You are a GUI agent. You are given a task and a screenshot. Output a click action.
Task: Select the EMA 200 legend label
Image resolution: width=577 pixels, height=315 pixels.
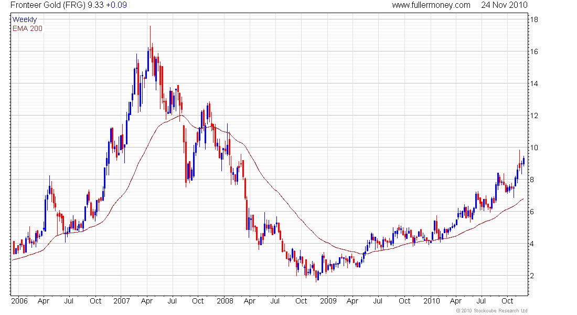click(x=27, y=28)
